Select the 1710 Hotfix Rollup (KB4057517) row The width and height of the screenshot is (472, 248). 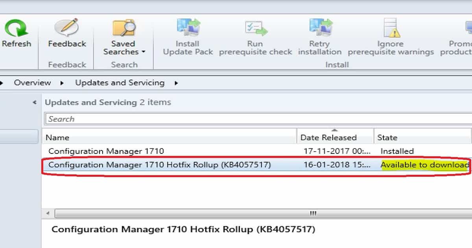tap(257, 165)
